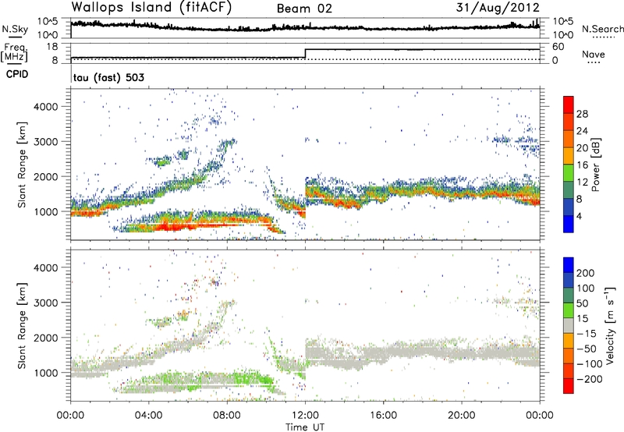Viewport: 624px width, 432px height.
Task: Pick the orange 20–24 dB power swatch
Action: click(x=569, y=139)
